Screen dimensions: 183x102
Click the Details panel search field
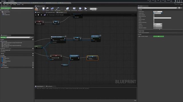tap(158, 8)
